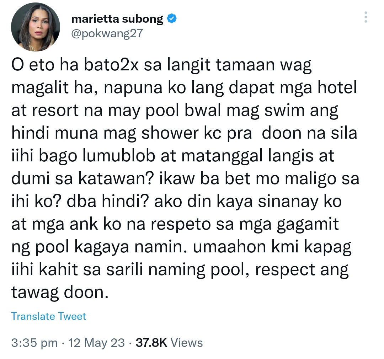The image size is (384, 359).
Task: Open the 3:35 pm timestamp
Action: tap(34, 343)
